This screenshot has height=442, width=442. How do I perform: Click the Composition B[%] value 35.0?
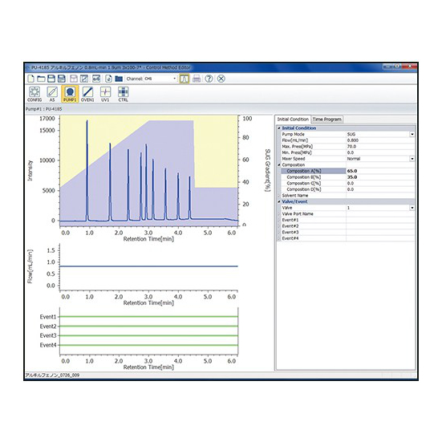tap(352, 177)
